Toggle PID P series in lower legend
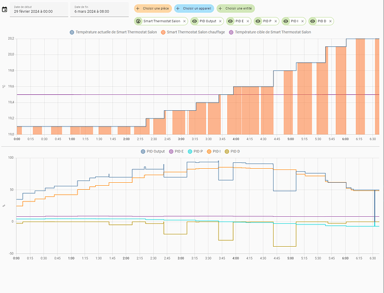This screenshot has height=293, width=384. coord(195,152)
